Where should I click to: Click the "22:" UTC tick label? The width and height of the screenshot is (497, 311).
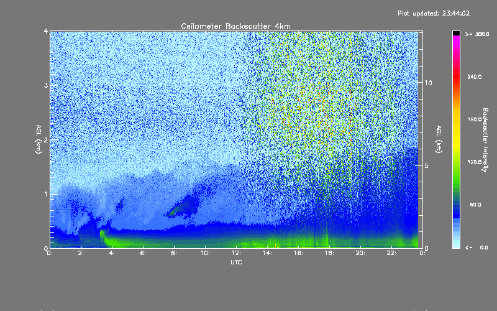pos(391,253)
